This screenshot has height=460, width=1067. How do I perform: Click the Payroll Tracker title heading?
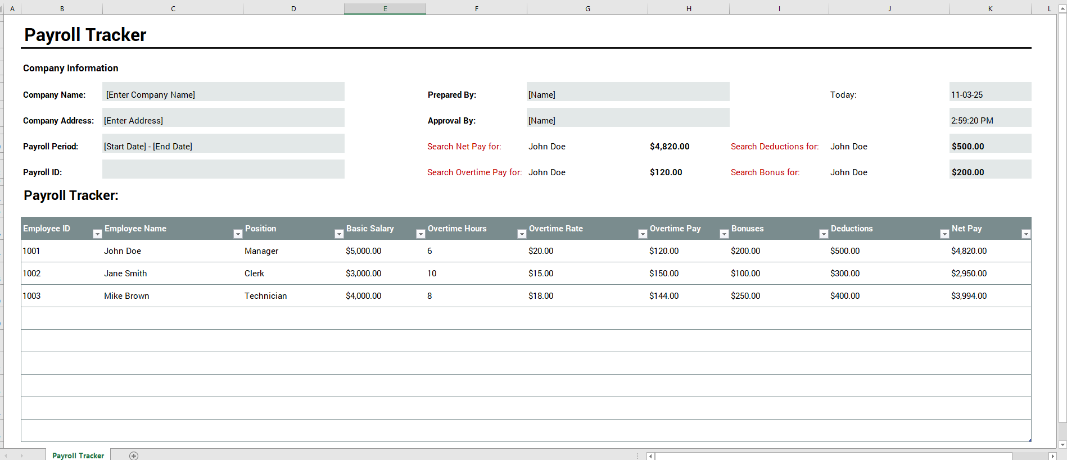[x=85, y=35]
